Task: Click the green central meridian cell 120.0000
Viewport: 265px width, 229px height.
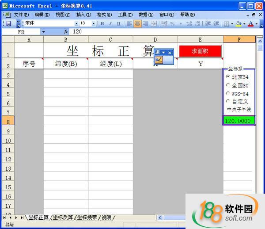Action: pyautogui.click(x=238, y=121)
